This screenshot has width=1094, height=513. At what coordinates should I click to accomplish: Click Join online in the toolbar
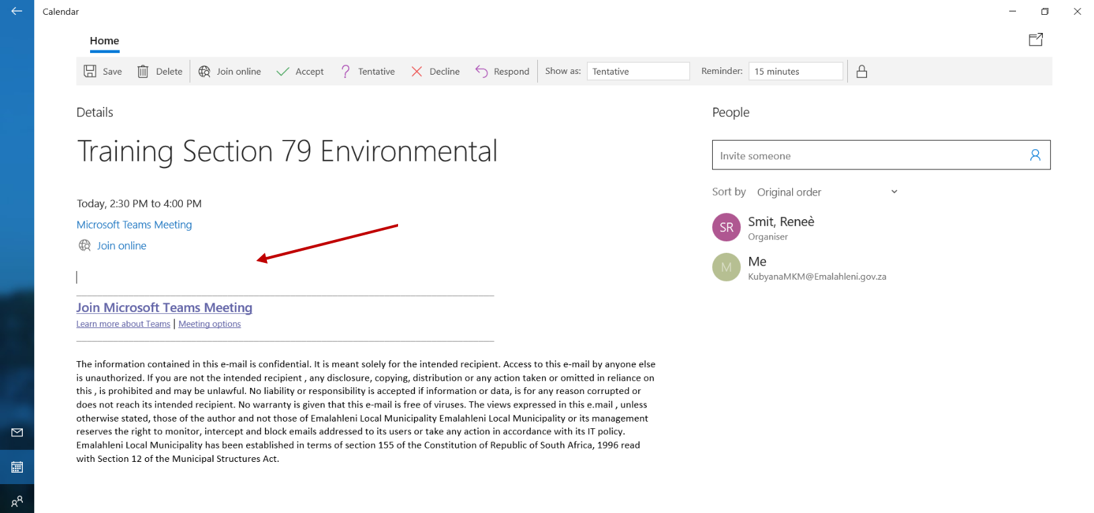[230, 71]
